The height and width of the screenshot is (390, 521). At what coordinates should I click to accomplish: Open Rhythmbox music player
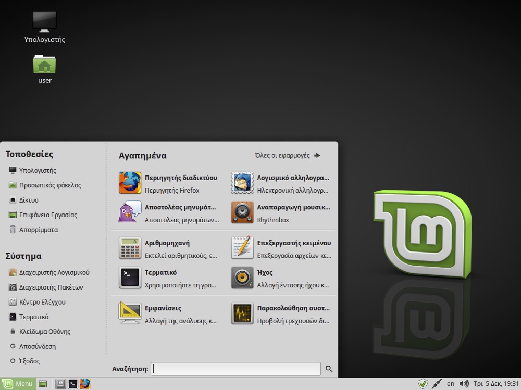tap(281, 212)
